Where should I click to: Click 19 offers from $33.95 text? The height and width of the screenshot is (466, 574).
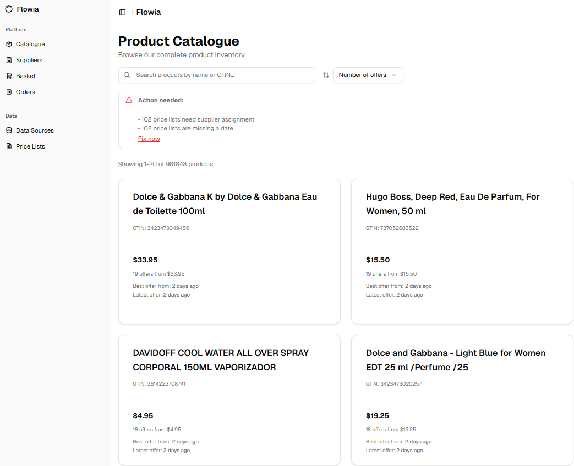[x=158, y=274]
